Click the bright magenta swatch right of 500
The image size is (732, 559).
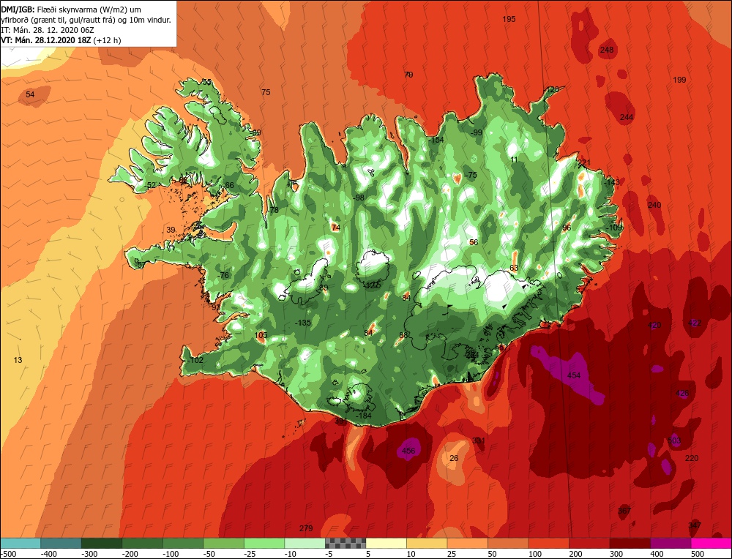(x=711, y=543)
